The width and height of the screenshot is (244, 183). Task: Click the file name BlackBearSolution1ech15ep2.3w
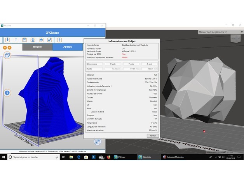[135, 45]
